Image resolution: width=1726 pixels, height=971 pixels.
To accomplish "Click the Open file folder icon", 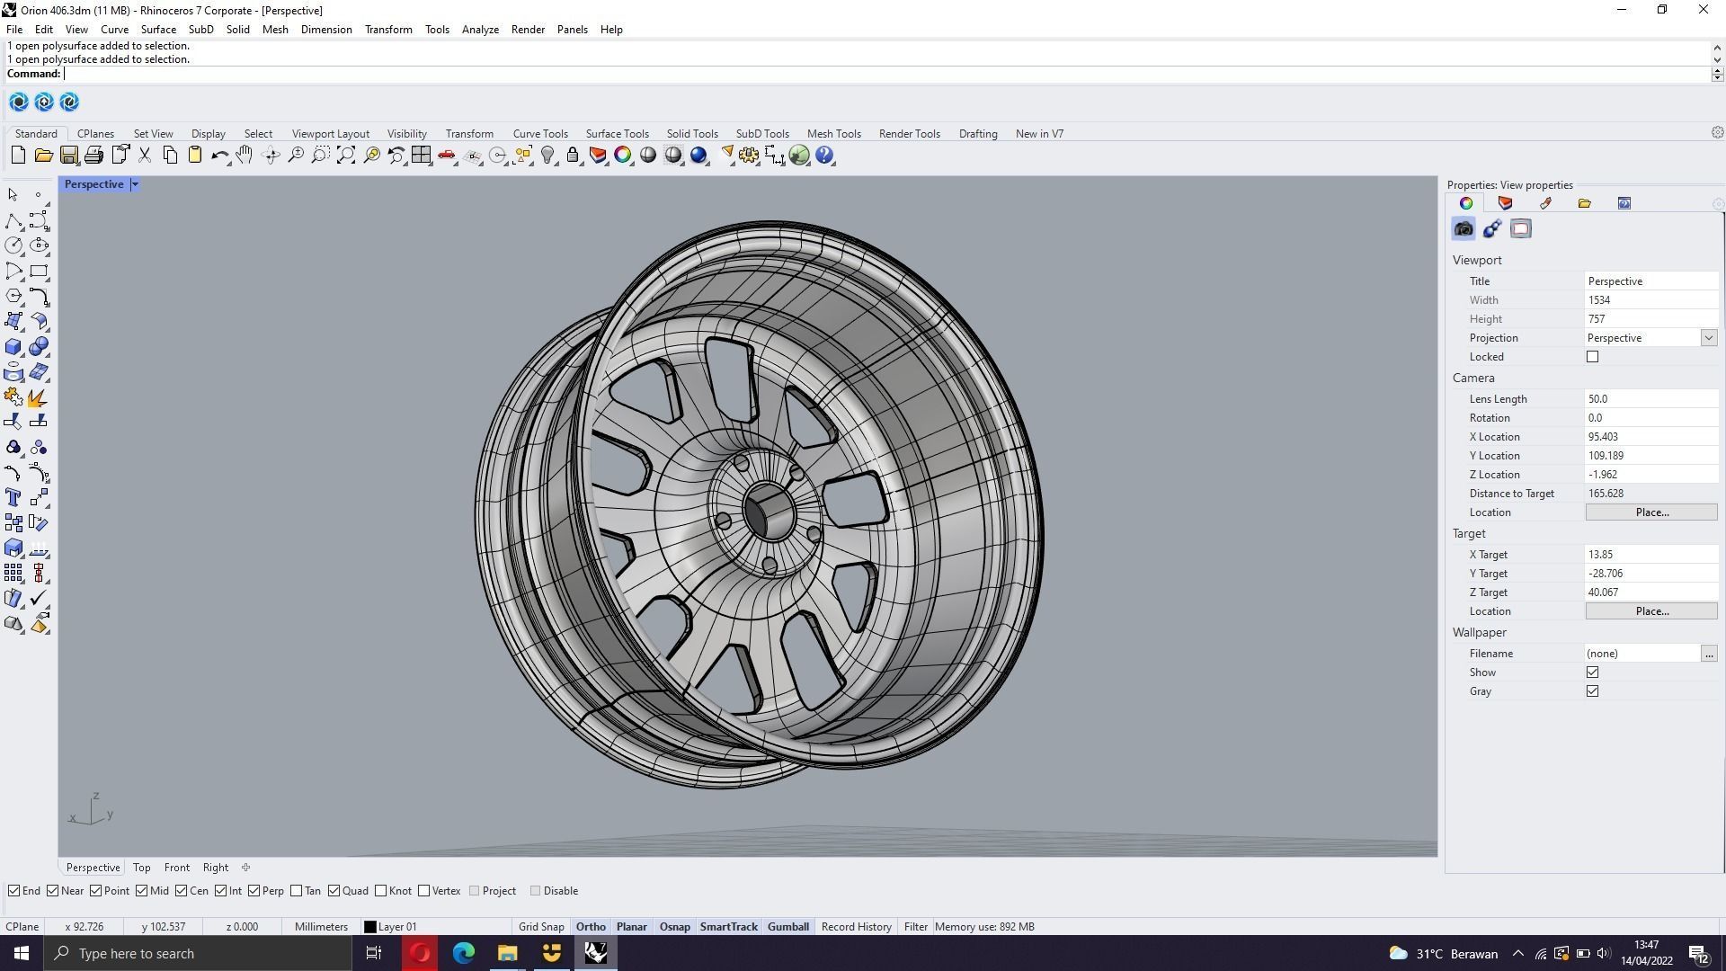I will tap(43, 156).
